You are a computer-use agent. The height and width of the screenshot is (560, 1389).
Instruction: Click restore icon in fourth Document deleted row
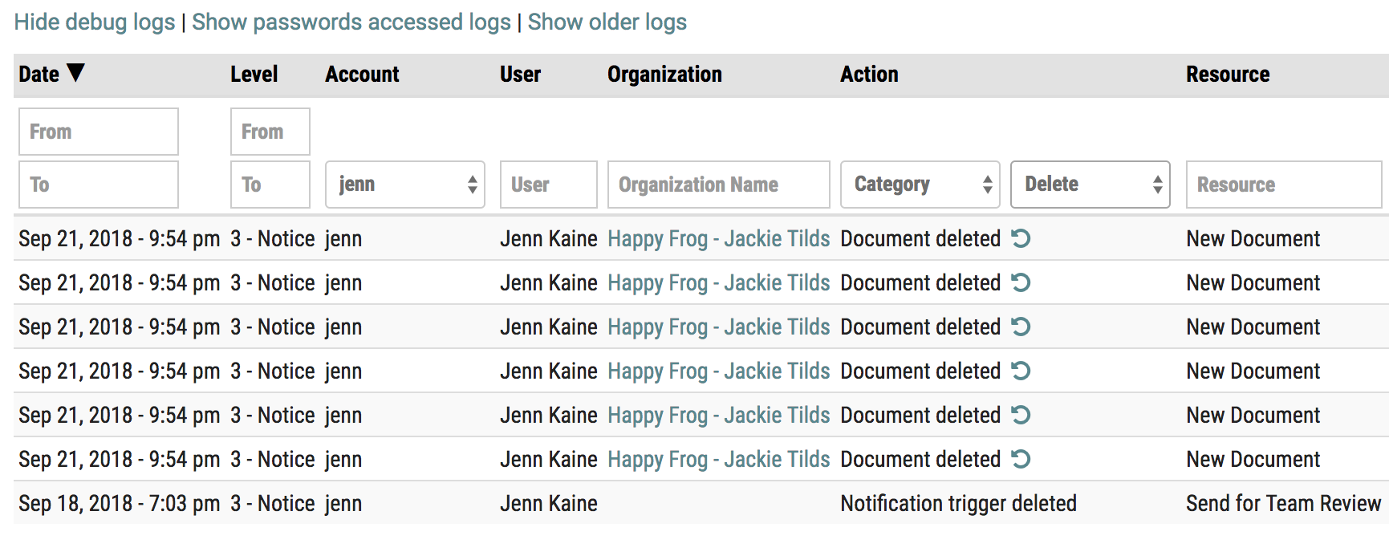tap(1020, 371)
